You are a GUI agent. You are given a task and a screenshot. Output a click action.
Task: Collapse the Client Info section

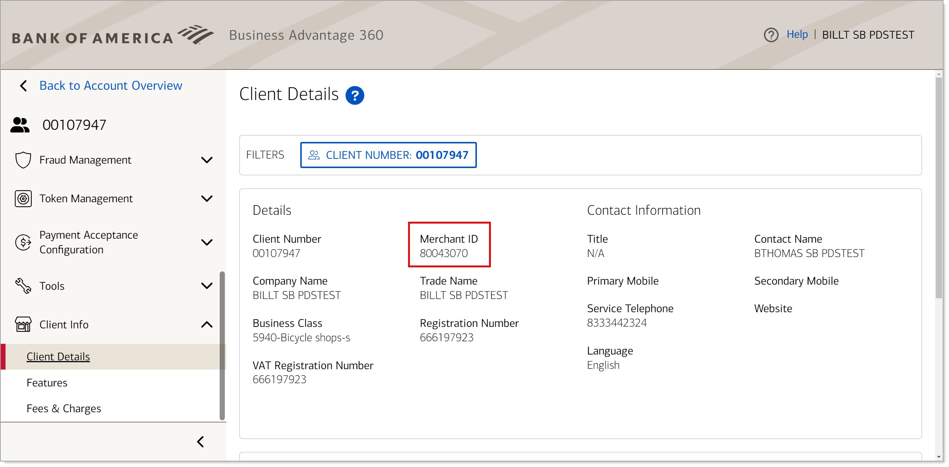click(x=208, y=325)
